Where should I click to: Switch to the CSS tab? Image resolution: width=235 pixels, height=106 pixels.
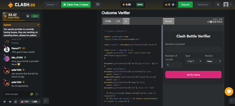(118, 21)
